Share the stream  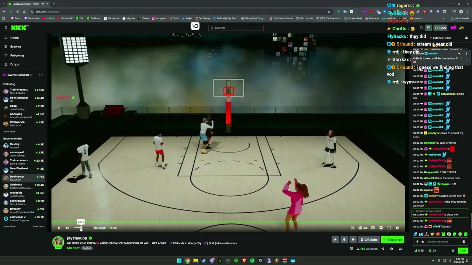[383, 249]
